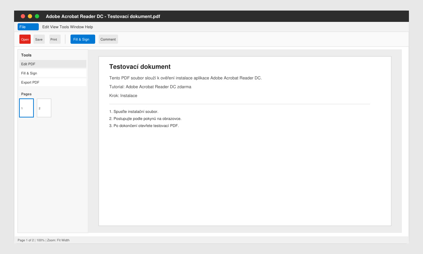Click step '2. Postupujte podle pokynů na obrazovce.'
The image size is (423, 254).
coord(145,119)
